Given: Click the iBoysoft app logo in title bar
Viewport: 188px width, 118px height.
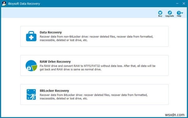Looking at the screenshot, I should click(x=4, y=3).
